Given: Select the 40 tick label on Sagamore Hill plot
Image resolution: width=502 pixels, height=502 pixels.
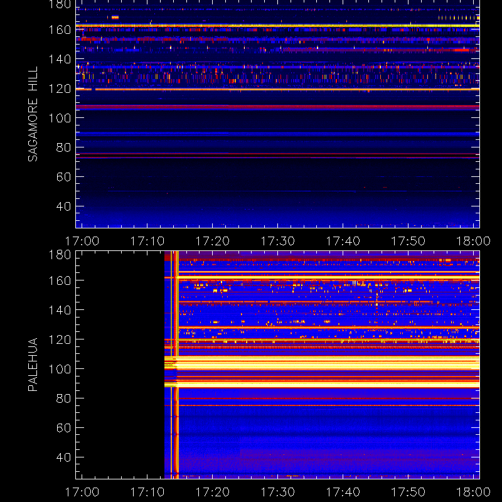Looking at the screenshot, I should pos(63,206).
